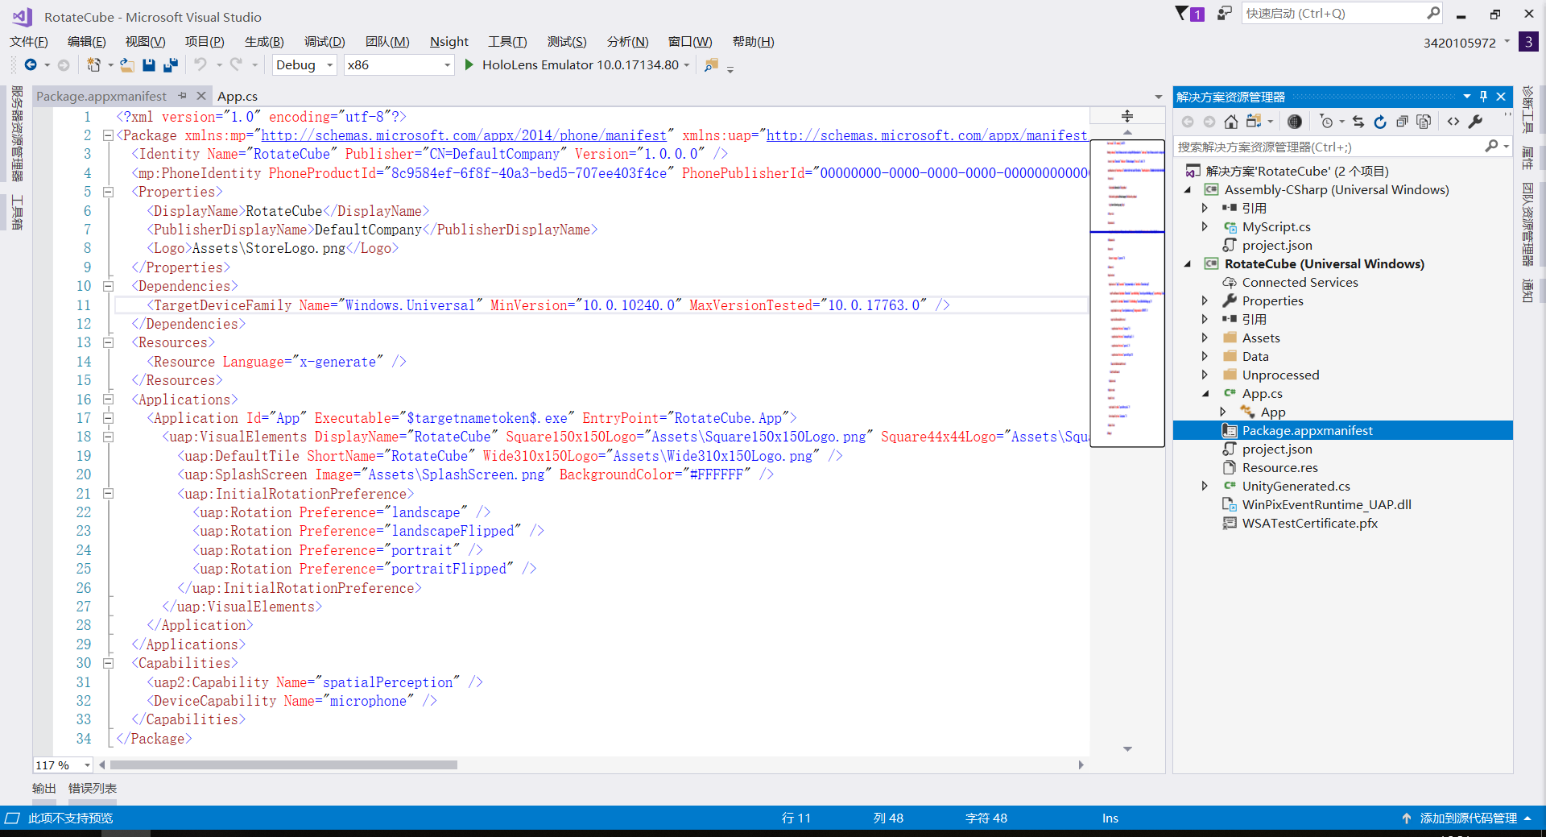Screen dimensions: 1546x837
Task: Click the New Project toolbar icon
Action: pyautogui.click(x=94, y=65)
